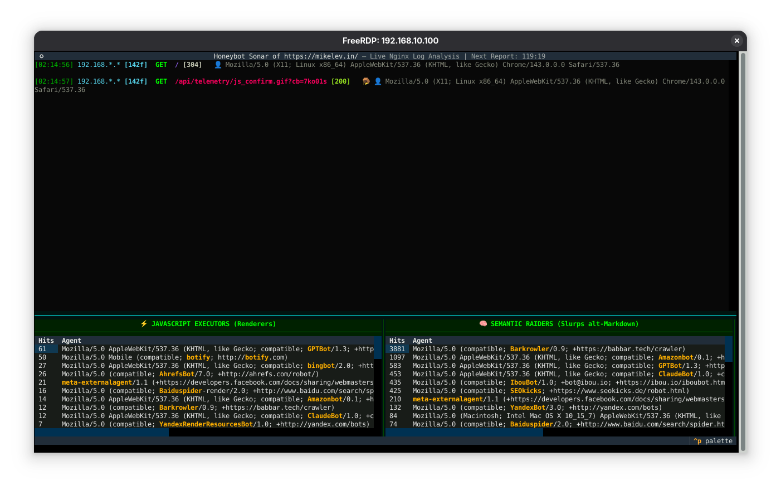This screenshot has width=781, height=490.
Task: Select the SEOkicks row with 425 hits
Action: 550,391
